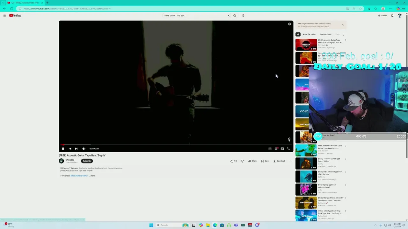Search with voice microphone icon
Image resolution: width=408 pixels, height=229 pixels.
(243, 16)
